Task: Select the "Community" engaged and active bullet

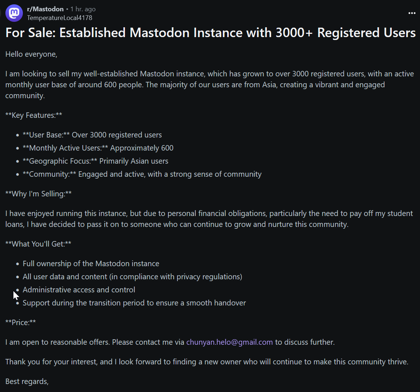Action: 142,174
